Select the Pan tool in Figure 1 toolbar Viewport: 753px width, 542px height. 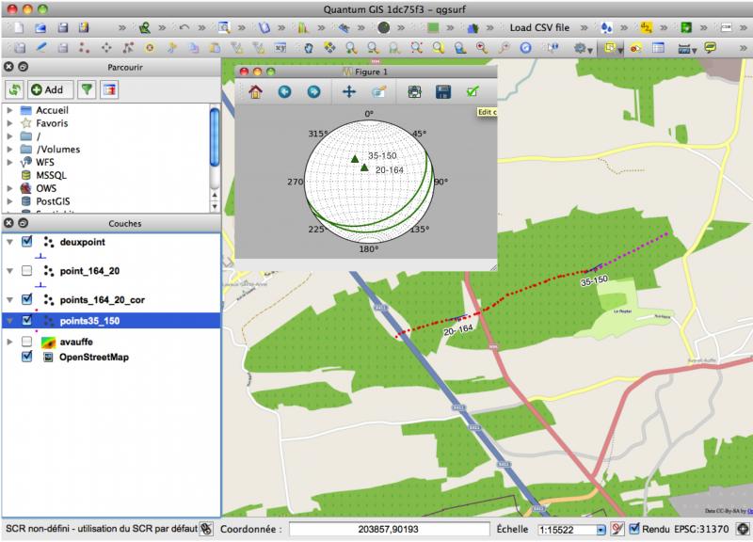pyautogui.click(x=349, y=92)
